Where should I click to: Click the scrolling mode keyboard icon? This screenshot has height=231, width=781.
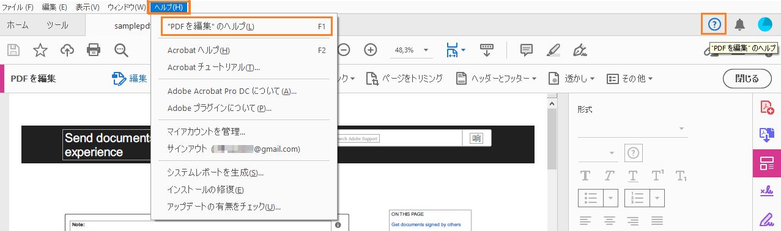(487, 50)
